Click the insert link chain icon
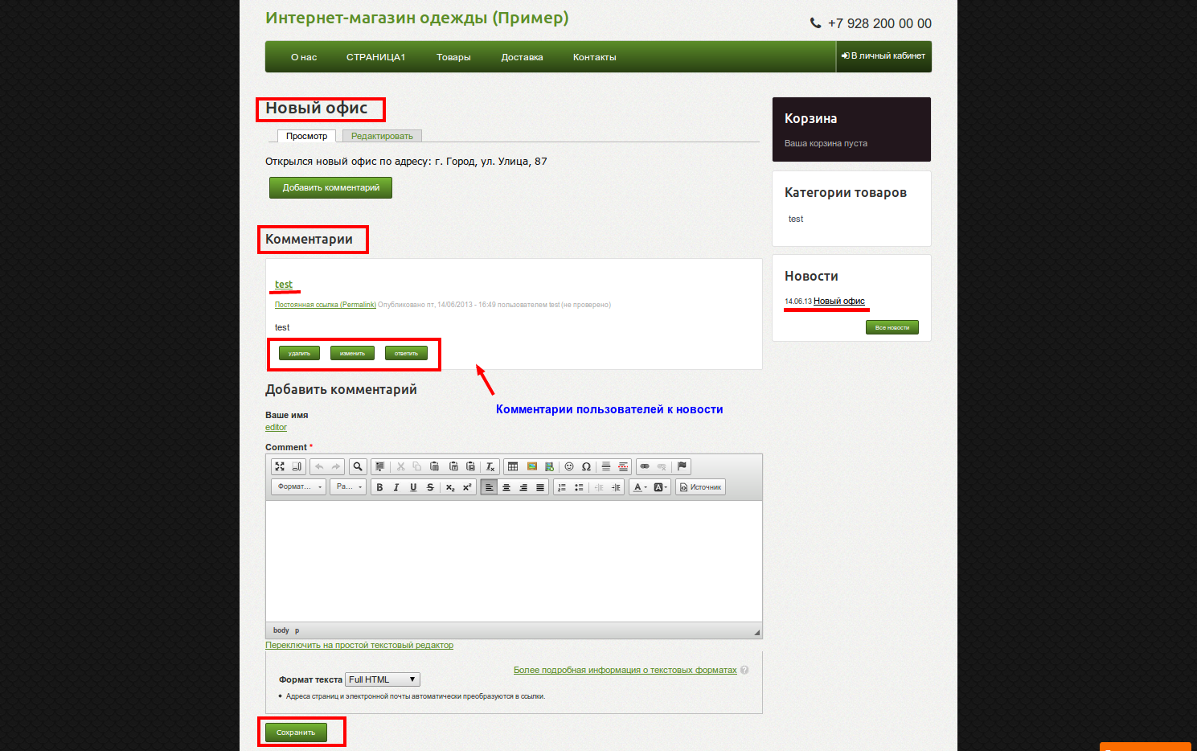 tap(645, 466)
